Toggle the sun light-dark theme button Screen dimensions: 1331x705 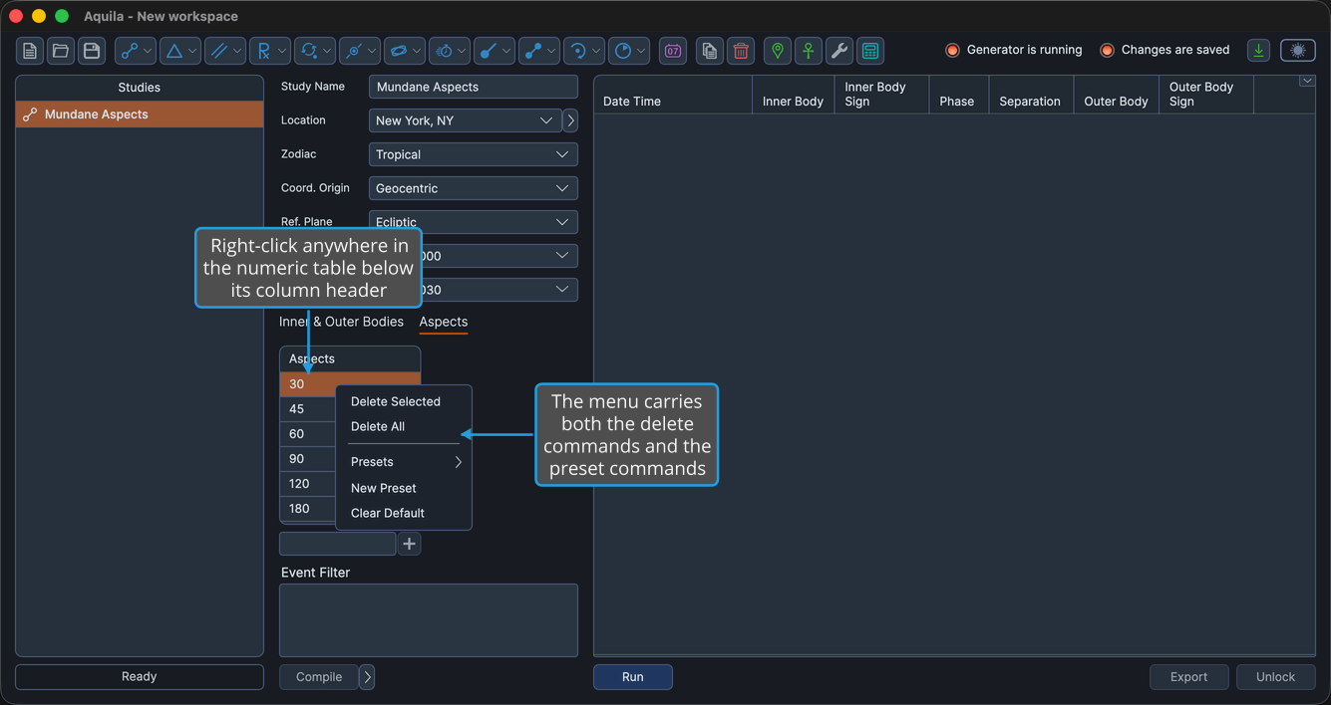[x=1298, y=51]
